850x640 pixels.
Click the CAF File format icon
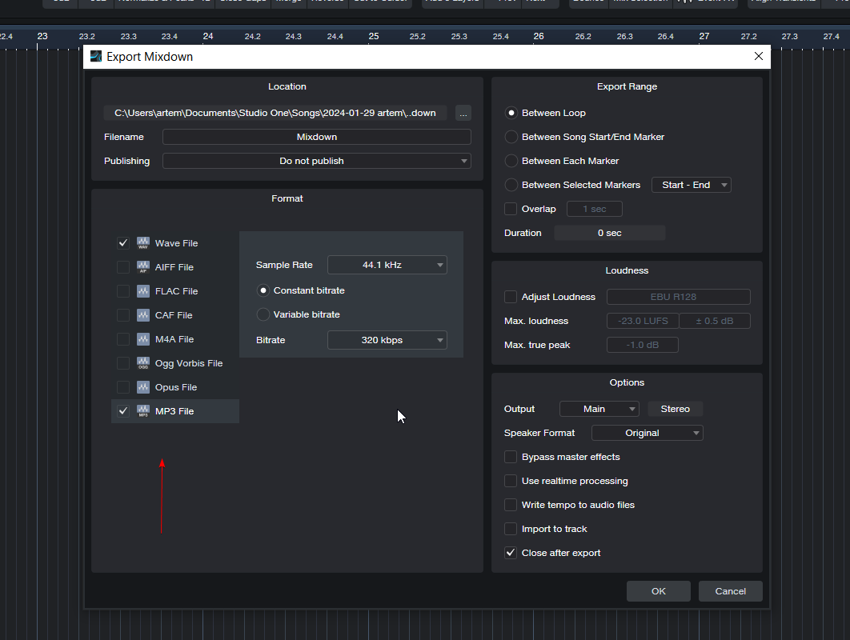click(143, 315)
